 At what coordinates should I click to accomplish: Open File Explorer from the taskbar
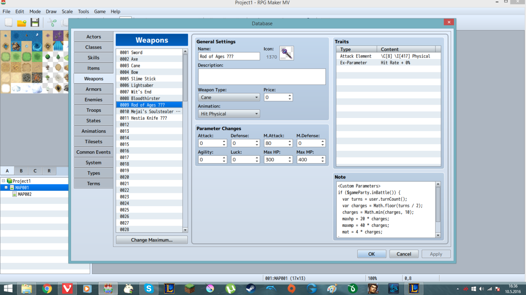[27, 288]
